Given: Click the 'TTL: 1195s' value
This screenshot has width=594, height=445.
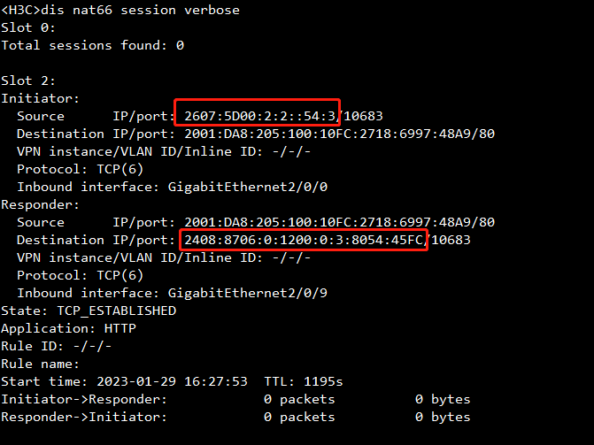Looking at the screenshot, I should (304, 381).
